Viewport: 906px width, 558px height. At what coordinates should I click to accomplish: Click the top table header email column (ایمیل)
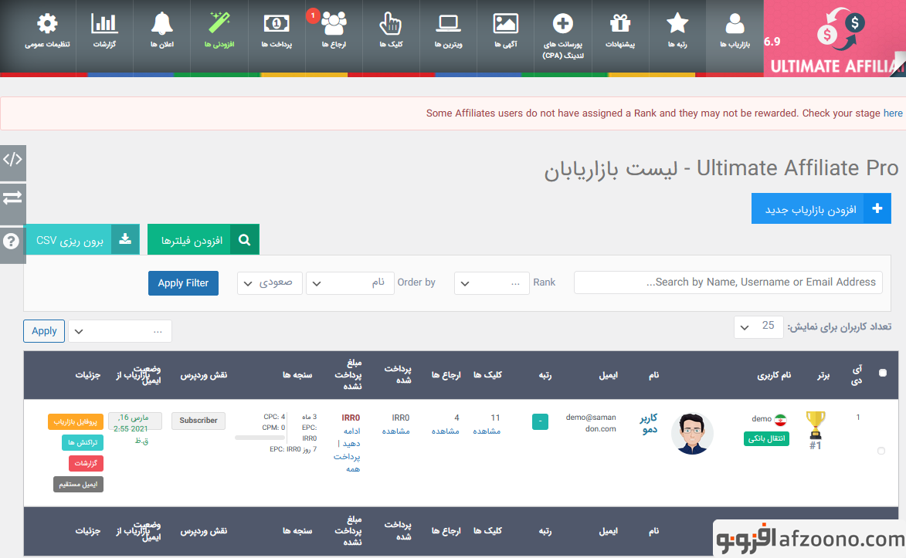(x=608, y=375)
